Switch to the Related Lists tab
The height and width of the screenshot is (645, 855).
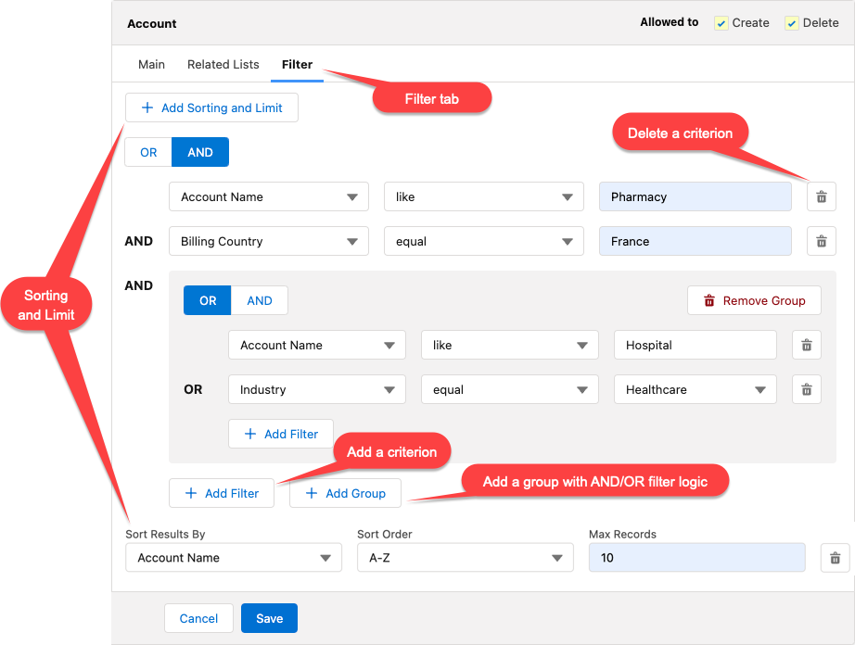click(223, 64)
